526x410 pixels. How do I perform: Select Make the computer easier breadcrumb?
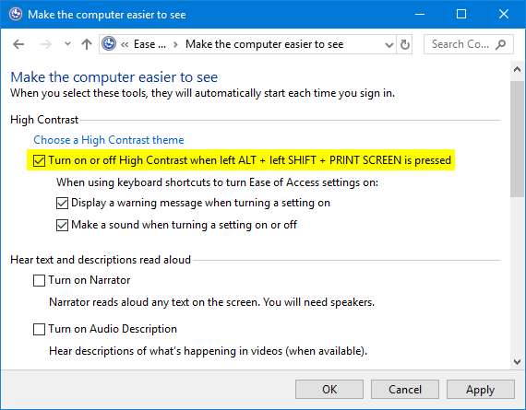click(x=264, y=44)
